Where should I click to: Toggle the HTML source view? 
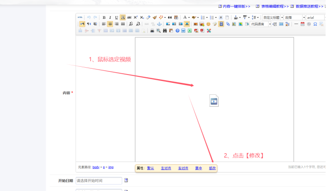point(81,17)
